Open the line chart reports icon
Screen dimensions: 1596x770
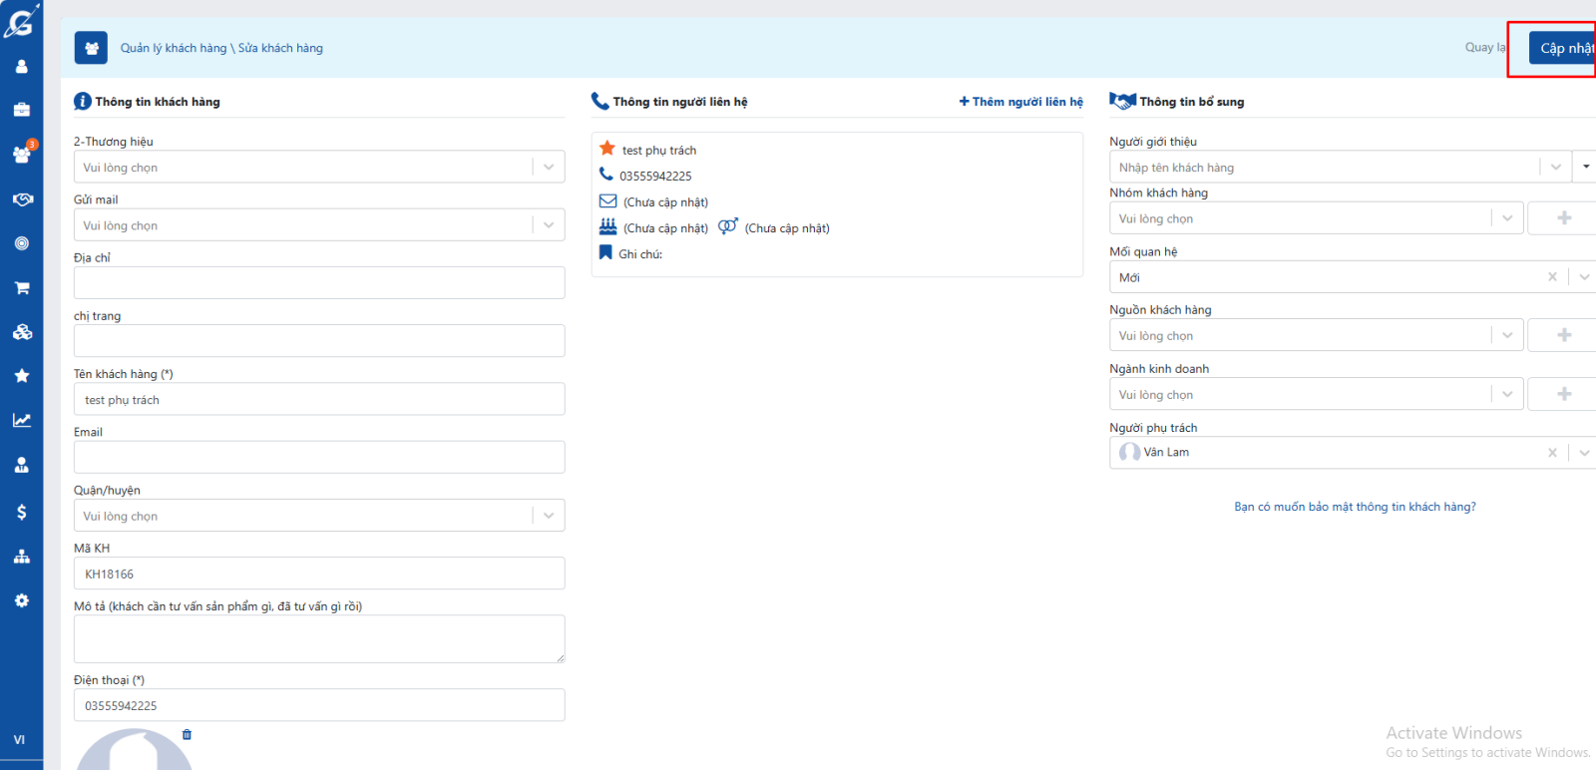click(21, 421)
